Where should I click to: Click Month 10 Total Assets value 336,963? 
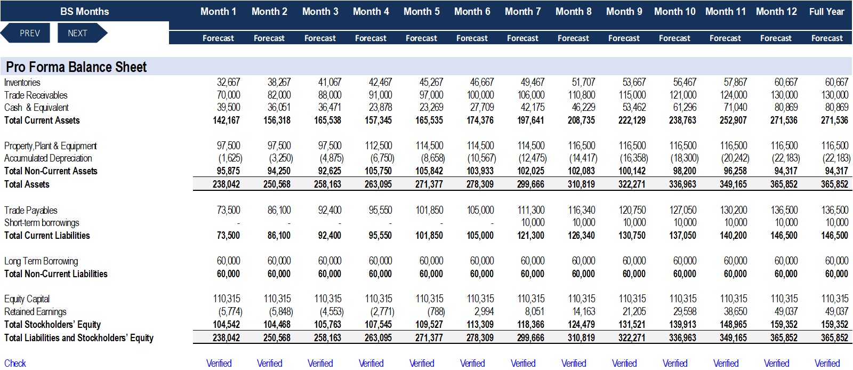click(x=682, y=184)
